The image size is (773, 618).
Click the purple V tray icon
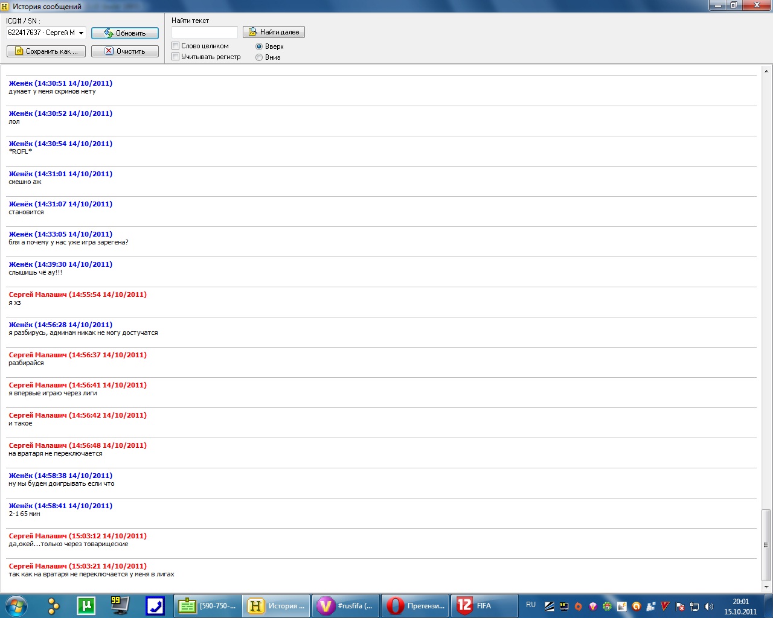click(593, 607)
